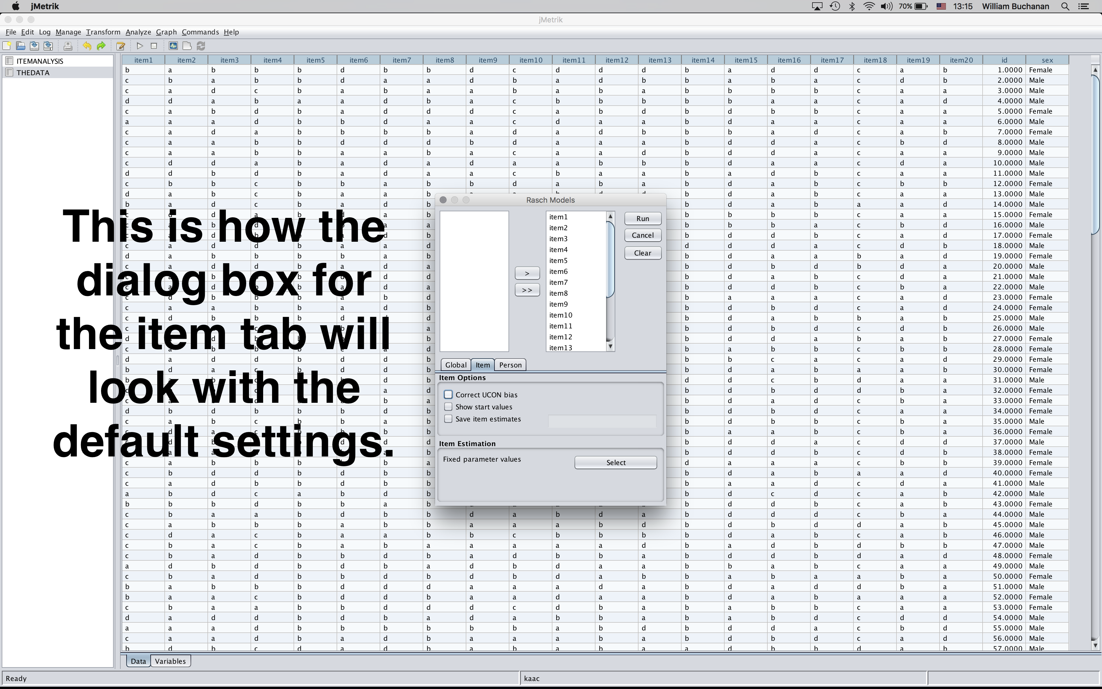This screenshot has height=689, width=1102.
Task: Enable the Correct UCON bias checkbox
Action: [449, 395]
